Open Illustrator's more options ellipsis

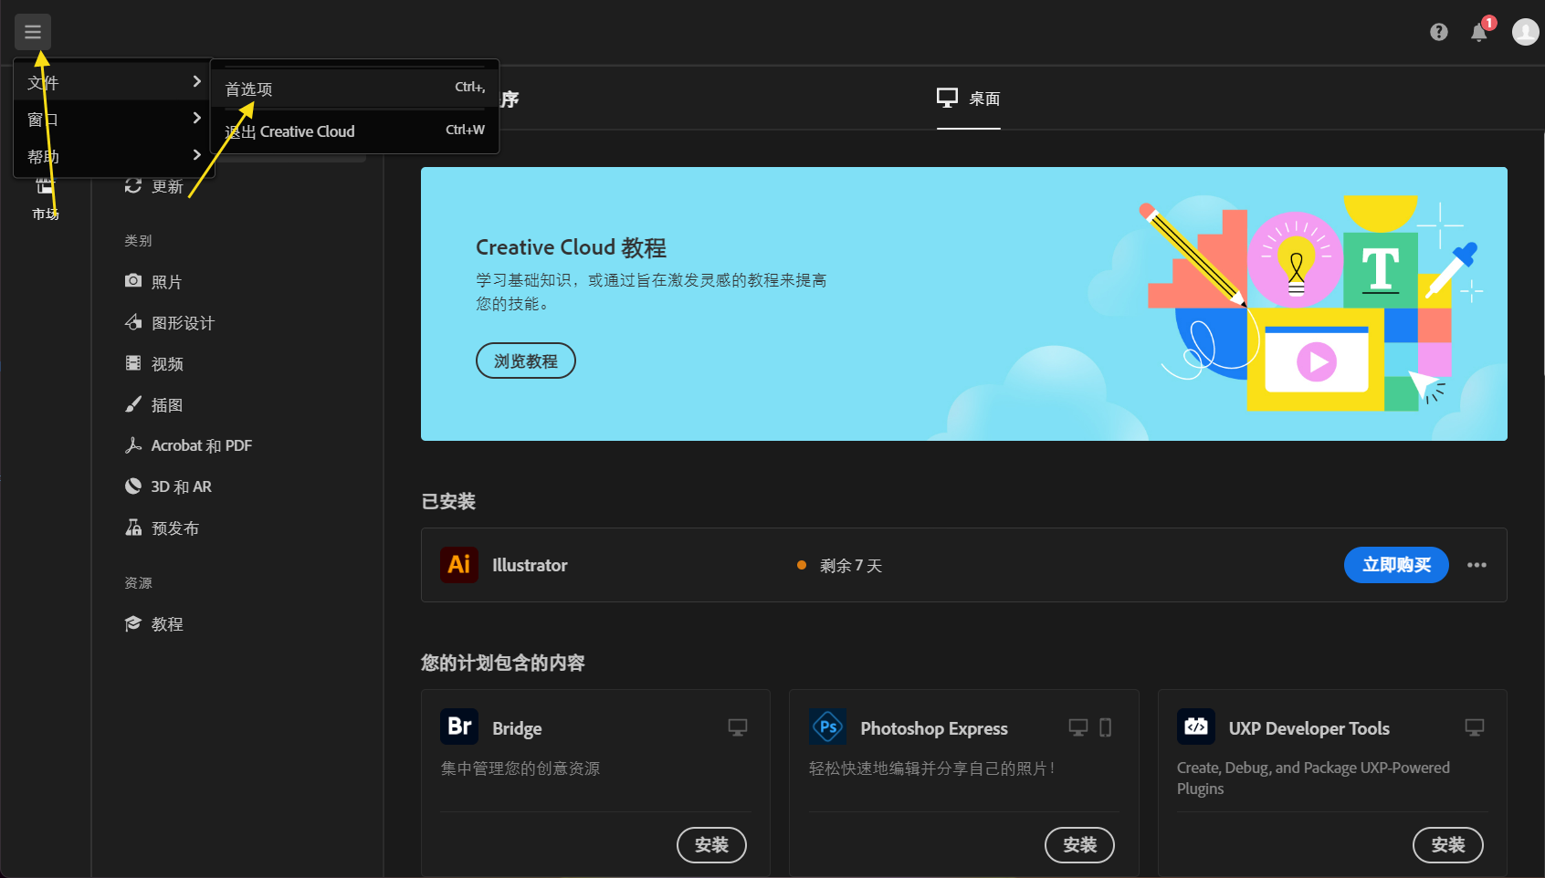pos(1477,565)
